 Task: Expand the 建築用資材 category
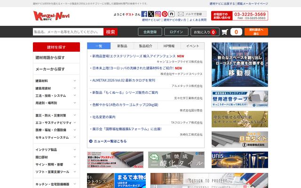(x=56, y=88)
